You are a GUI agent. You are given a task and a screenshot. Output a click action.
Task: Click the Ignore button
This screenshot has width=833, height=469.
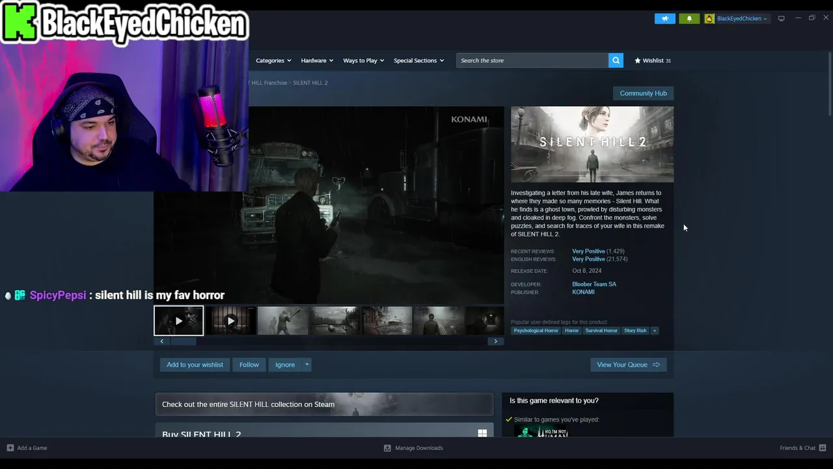pos(285,365)
